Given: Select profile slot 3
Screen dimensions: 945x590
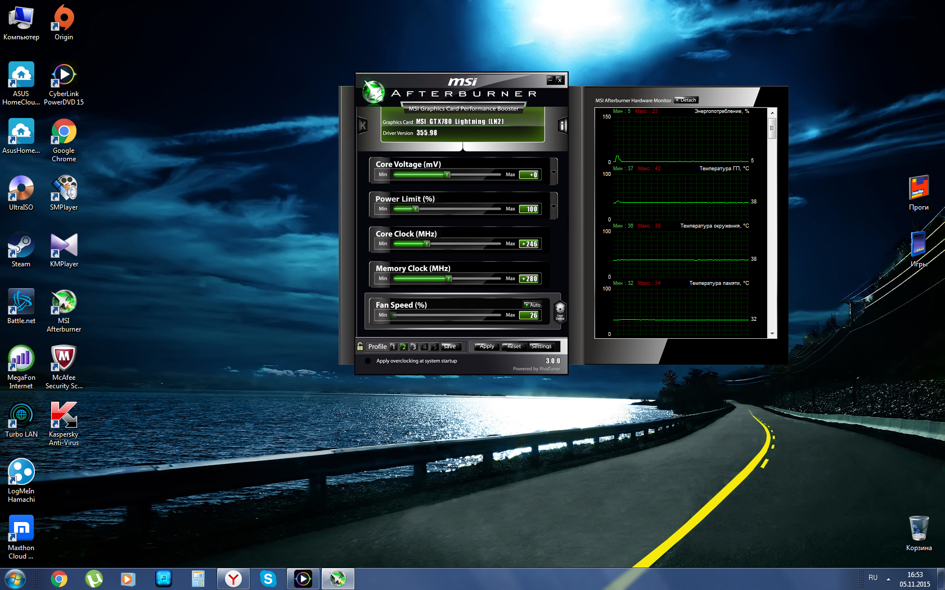Looking at the screenshot, I should click(x=414, y=347).
